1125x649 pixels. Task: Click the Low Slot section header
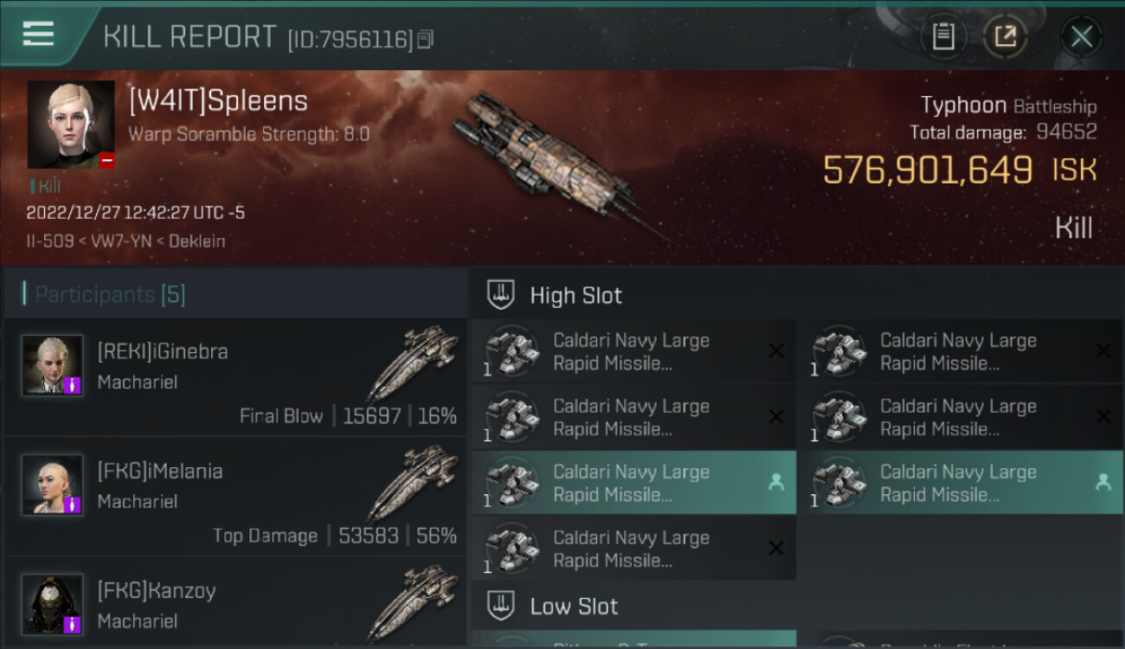coord(574,607)
